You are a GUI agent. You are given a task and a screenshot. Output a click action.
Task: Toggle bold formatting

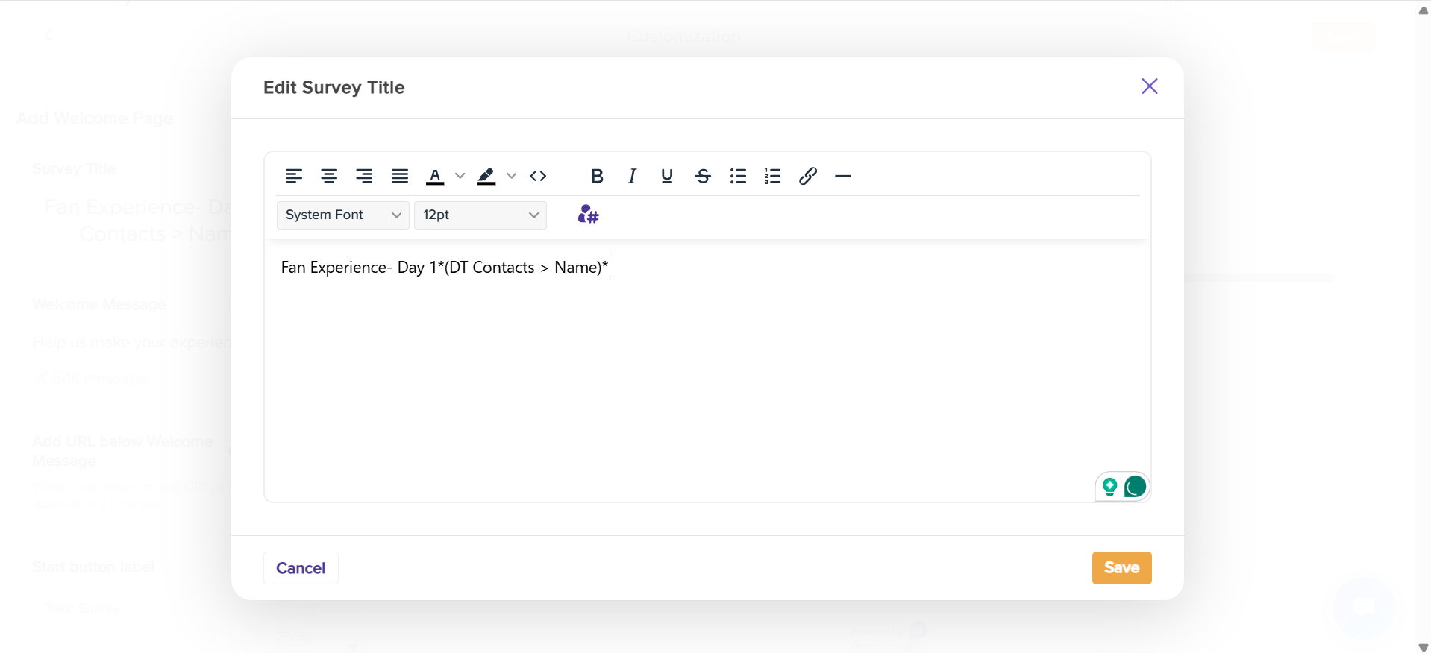coord(597,177)
